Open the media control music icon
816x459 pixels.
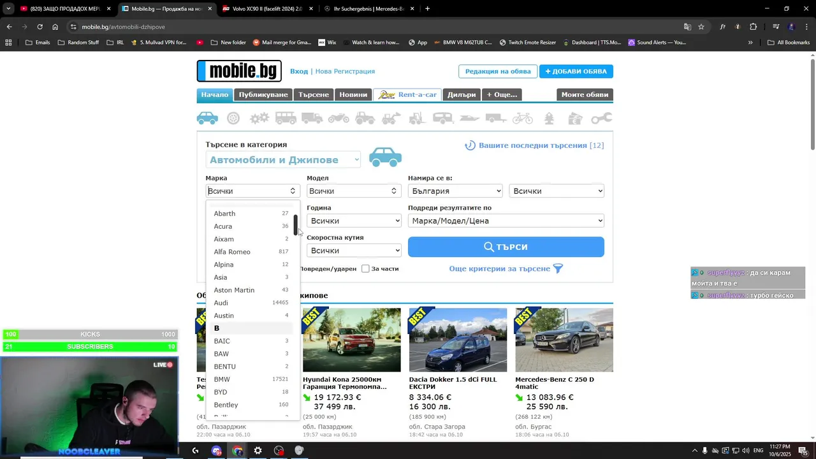pos(776,27)
